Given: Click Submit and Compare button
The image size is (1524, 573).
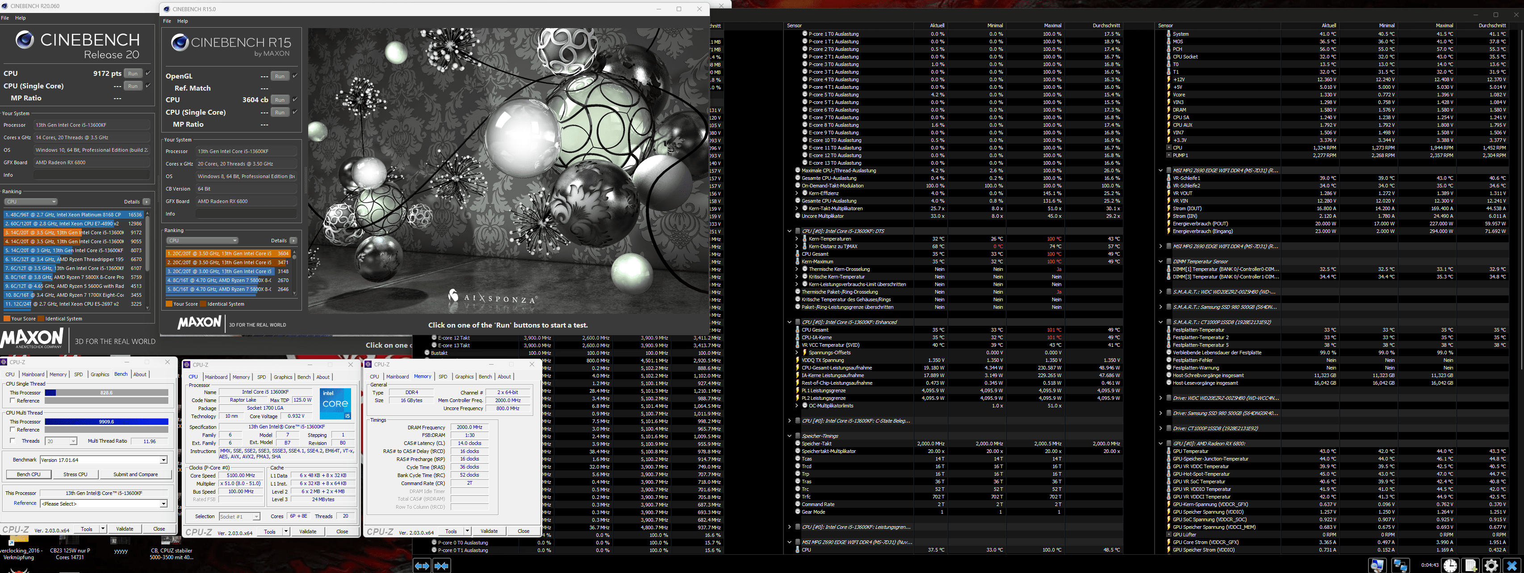Looking at the screenshot, I should 135,474.
